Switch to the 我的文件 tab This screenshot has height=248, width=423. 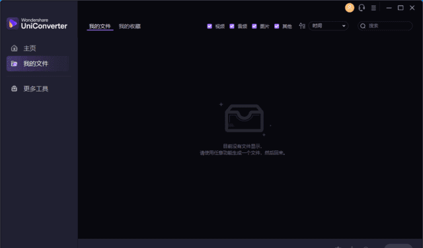(x=100, y=26)
